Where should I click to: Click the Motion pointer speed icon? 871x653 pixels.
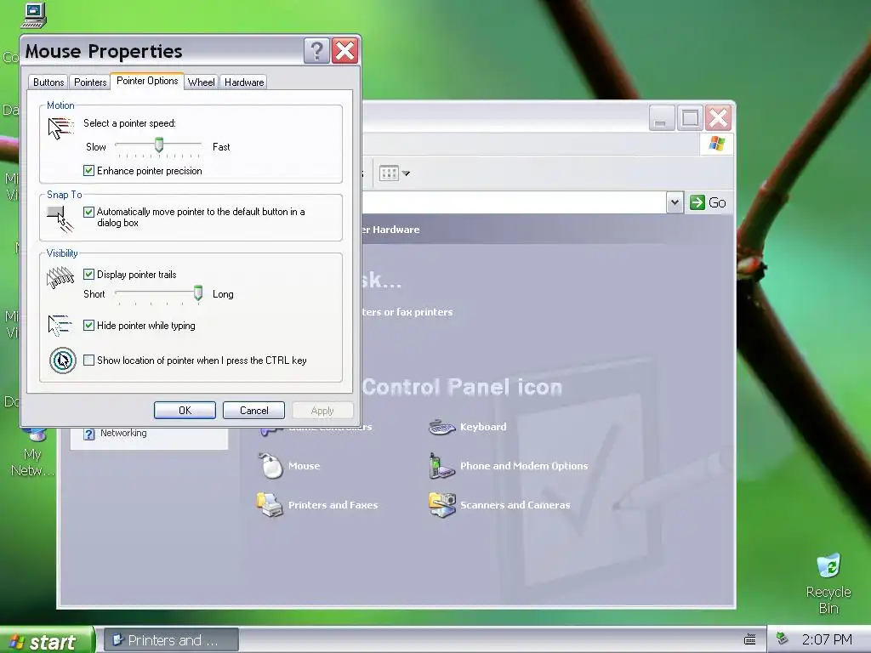coord(60,128)
